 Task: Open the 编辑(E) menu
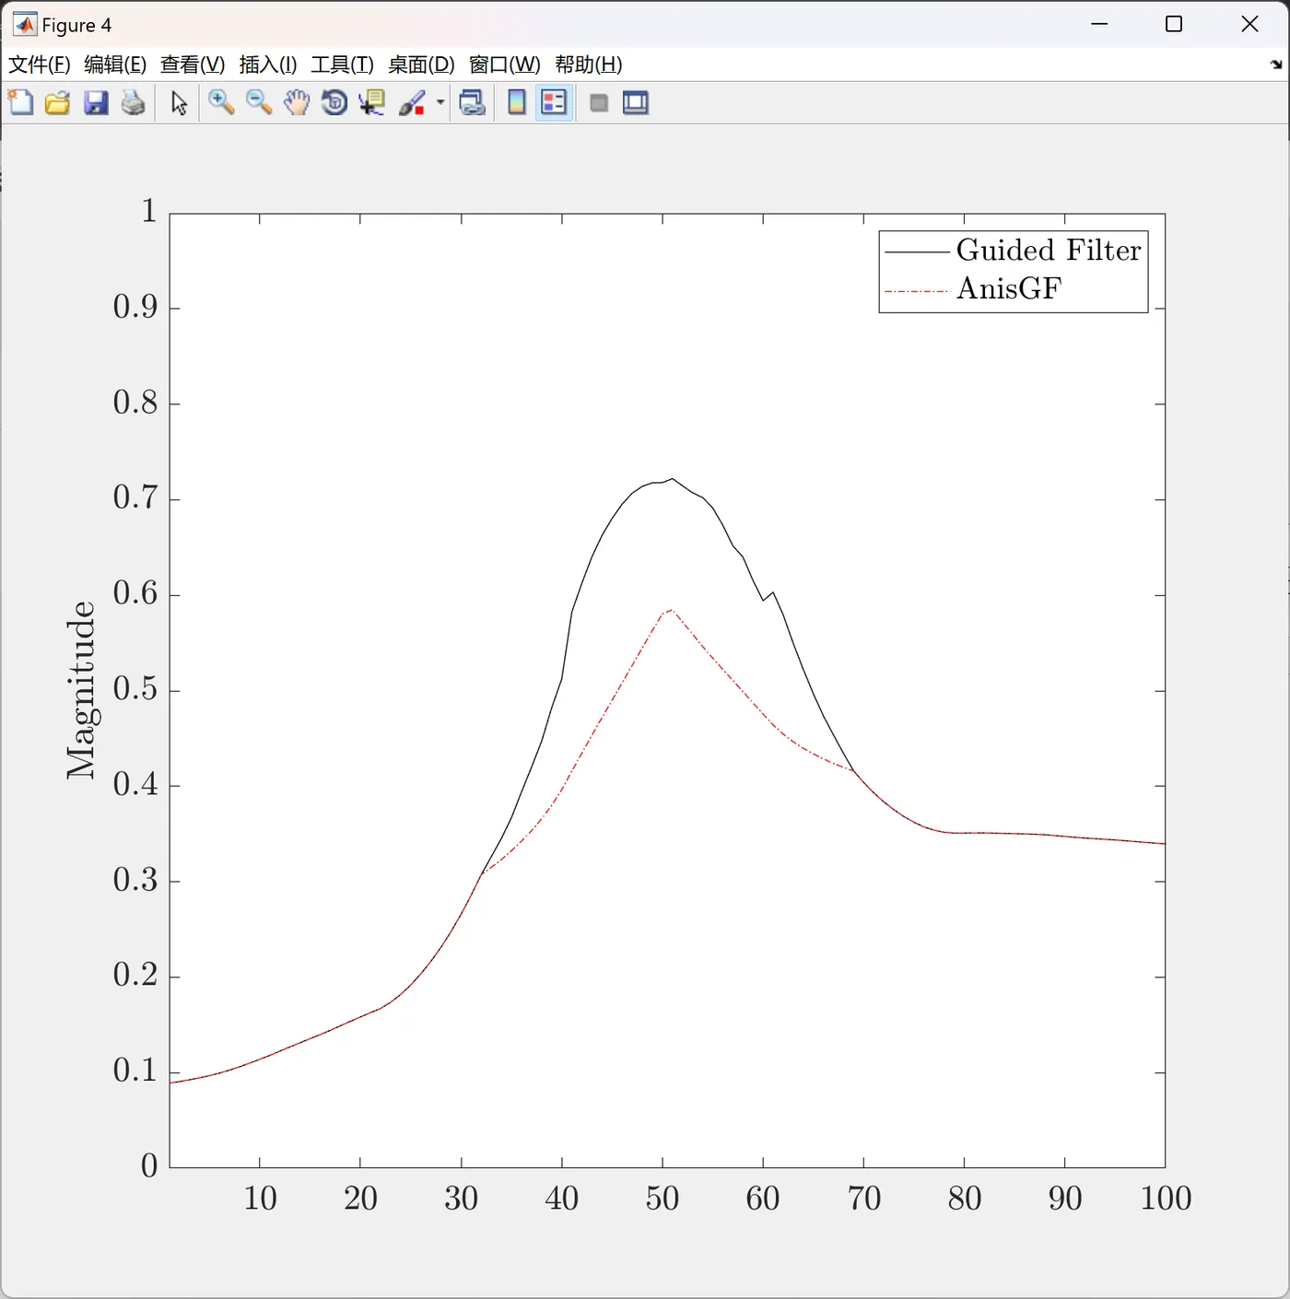coord(115,64)
